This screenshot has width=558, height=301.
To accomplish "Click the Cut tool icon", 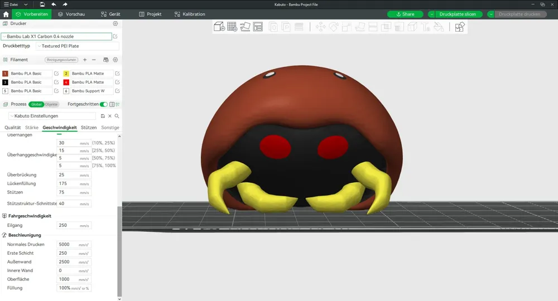I will point(373,27).
